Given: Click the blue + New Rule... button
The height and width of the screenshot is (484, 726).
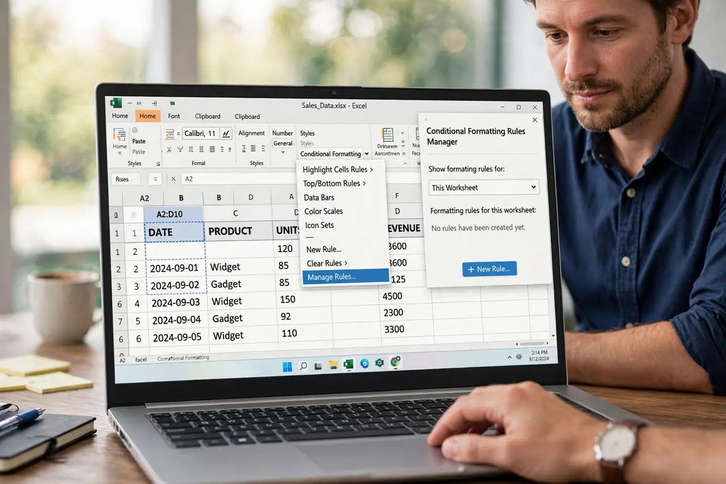Looking at the screenshot, I should (489, 269).
